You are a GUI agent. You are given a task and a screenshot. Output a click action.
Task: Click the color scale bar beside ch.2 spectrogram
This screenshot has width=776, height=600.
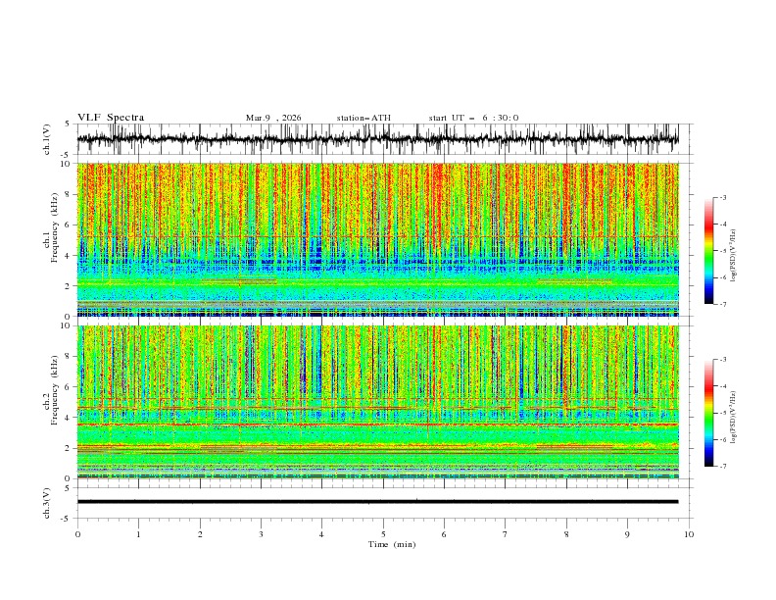tap(708, 413)
